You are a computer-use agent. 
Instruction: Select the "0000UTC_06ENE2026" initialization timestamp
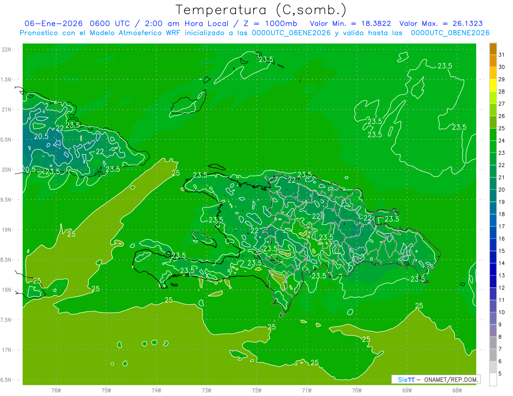pos(291,33)
